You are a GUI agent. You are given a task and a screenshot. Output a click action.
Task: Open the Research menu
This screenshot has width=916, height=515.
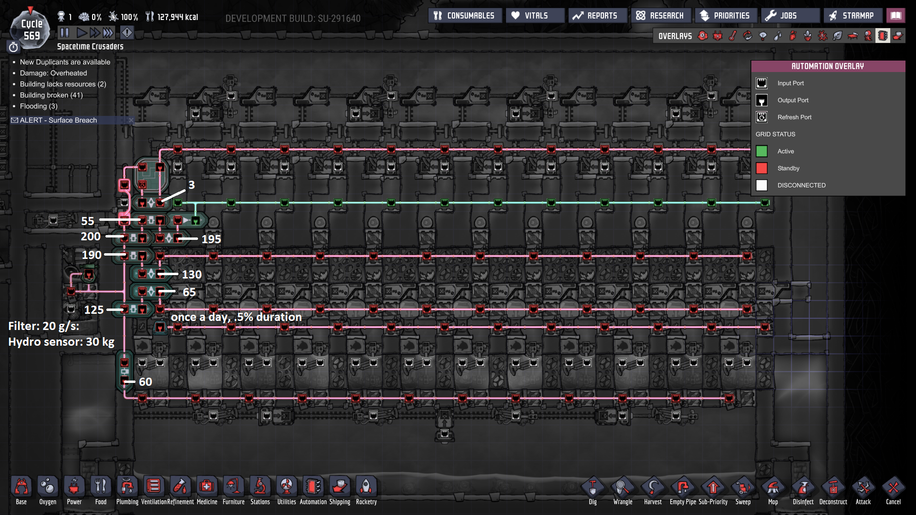(x=661, y=16)
